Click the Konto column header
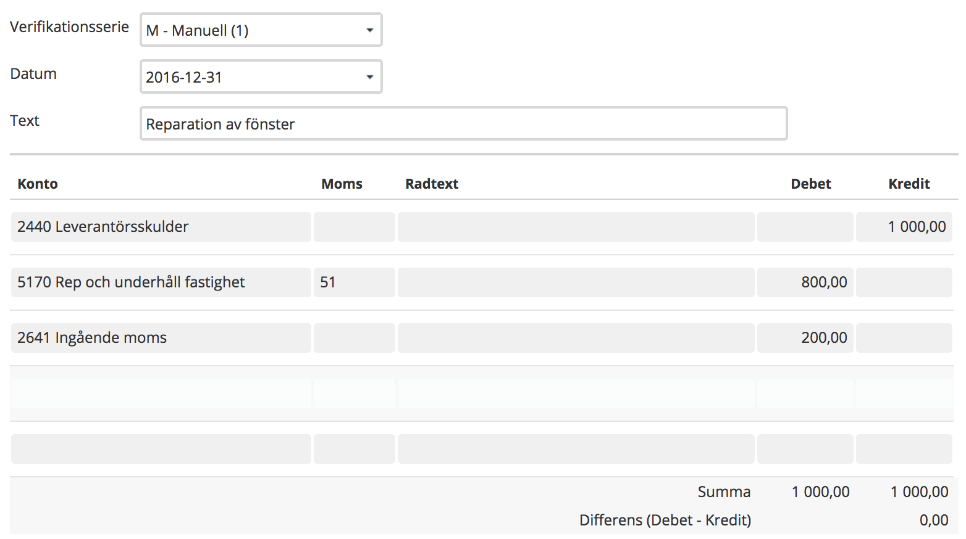The image size is (966, 539). (38, 184)
